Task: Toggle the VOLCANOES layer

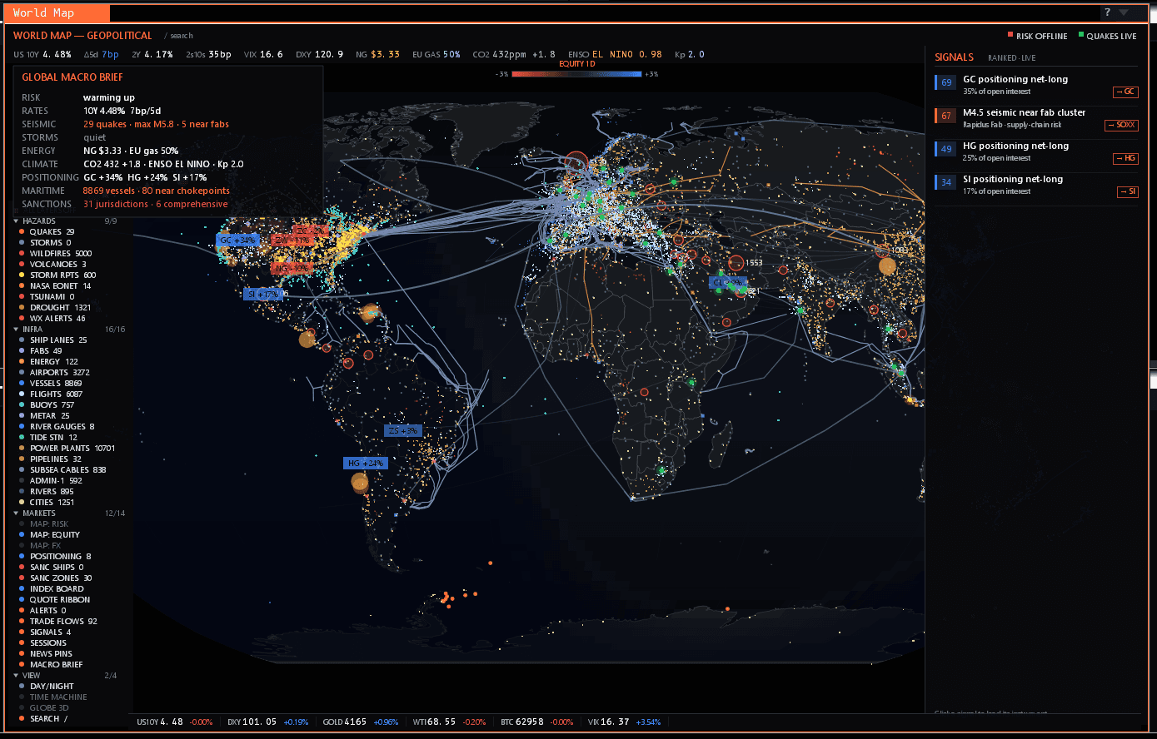Action: (52, 264)
